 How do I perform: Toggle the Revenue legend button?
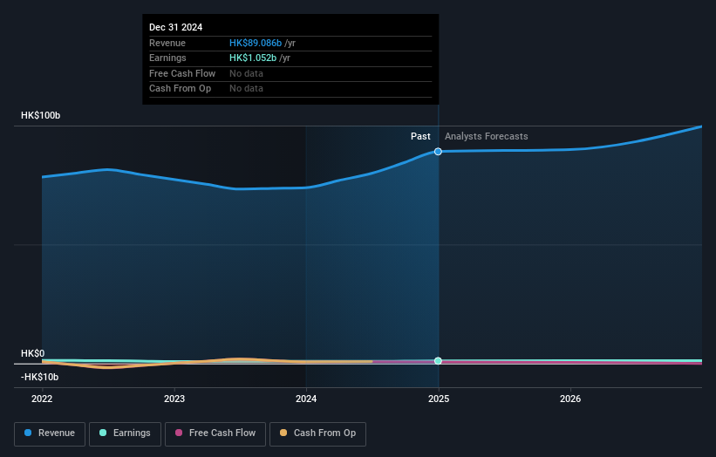tap(50, 433)
